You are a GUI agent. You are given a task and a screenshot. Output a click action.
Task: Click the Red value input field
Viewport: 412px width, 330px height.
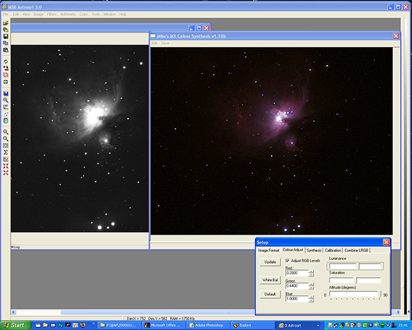[x=296, y=273]
